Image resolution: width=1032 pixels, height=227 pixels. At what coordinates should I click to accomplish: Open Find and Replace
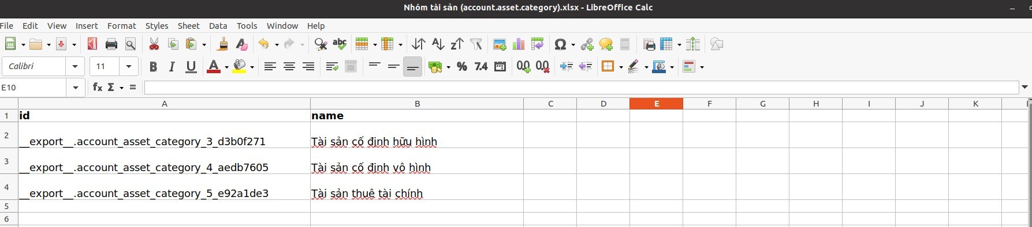tap(321, 44)
